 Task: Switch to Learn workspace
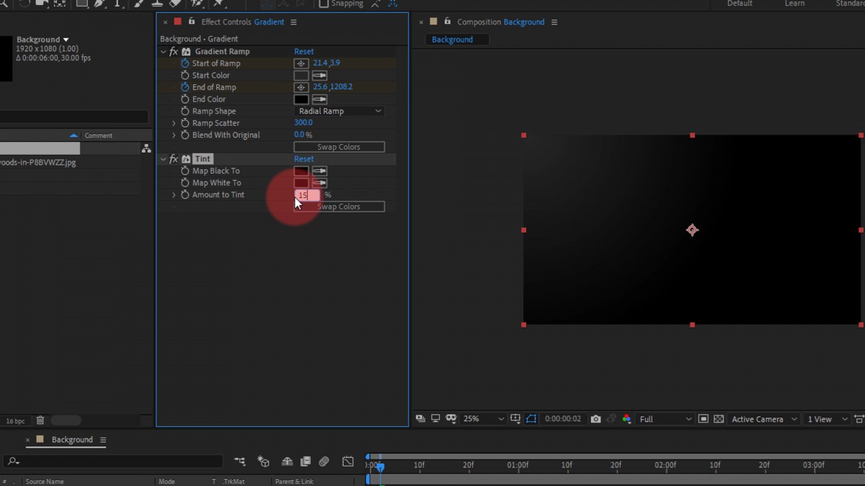pos(794,4)
